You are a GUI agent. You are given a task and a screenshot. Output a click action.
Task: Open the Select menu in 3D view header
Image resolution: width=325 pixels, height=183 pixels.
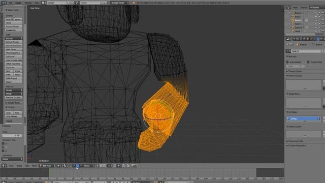[19, 166]
